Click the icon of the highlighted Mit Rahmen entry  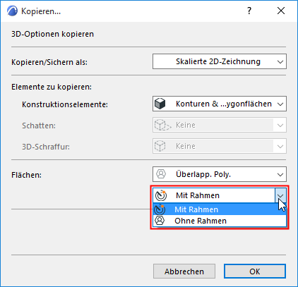(160, 209)
